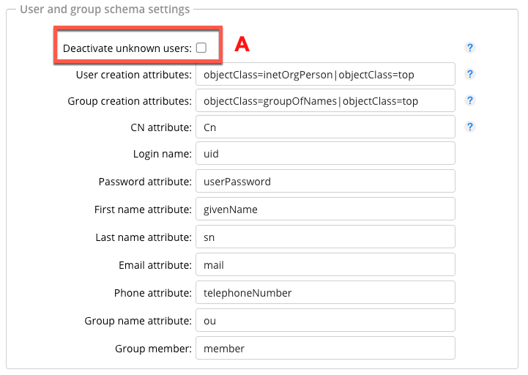Click the 'Login name:' label text
The width and height of the screenshot is (528, 375).
[x=162, y=154]
